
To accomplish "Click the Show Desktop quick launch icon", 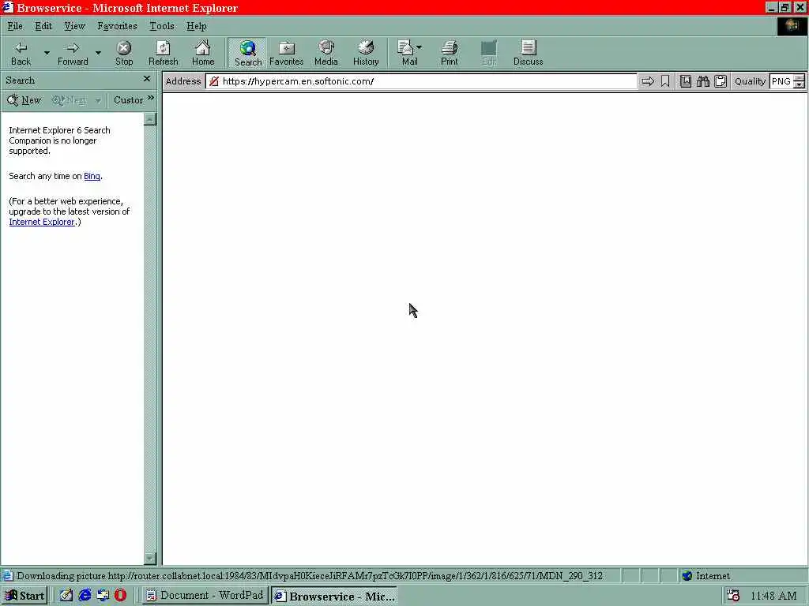I will coord(103,595).
